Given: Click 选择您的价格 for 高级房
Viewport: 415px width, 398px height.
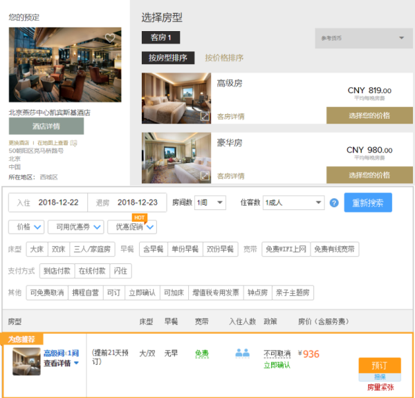Looking at the screenshot, I should pyautogui.click(x=369, y=115).
